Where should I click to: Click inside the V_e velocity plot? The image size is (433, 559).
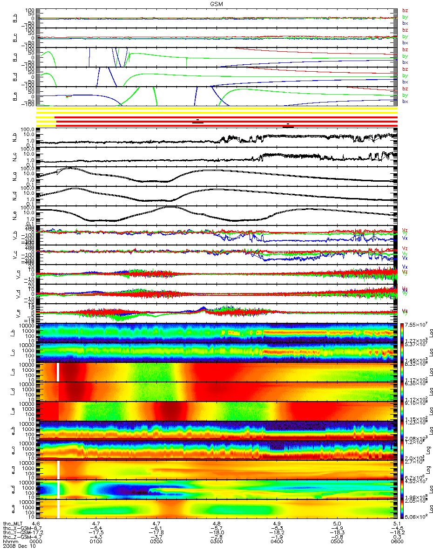(217, 314)
